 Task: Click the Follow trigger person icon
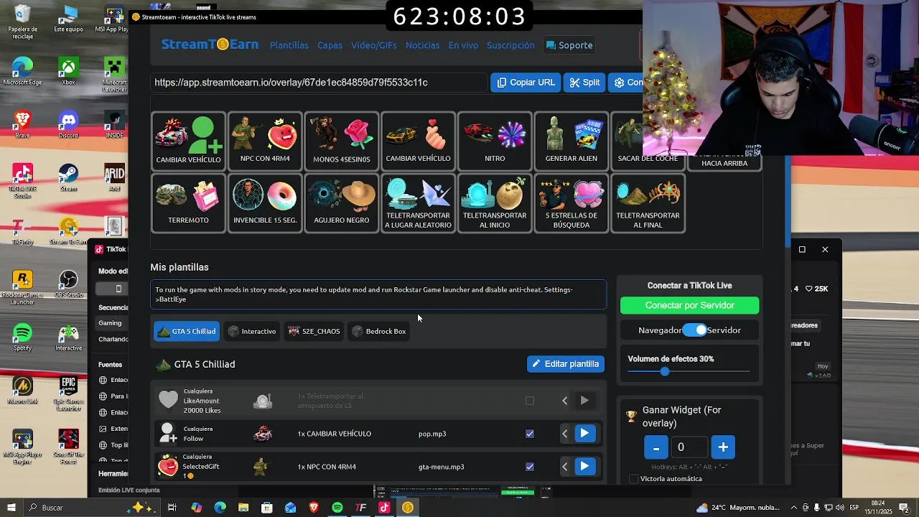point(168,433)
